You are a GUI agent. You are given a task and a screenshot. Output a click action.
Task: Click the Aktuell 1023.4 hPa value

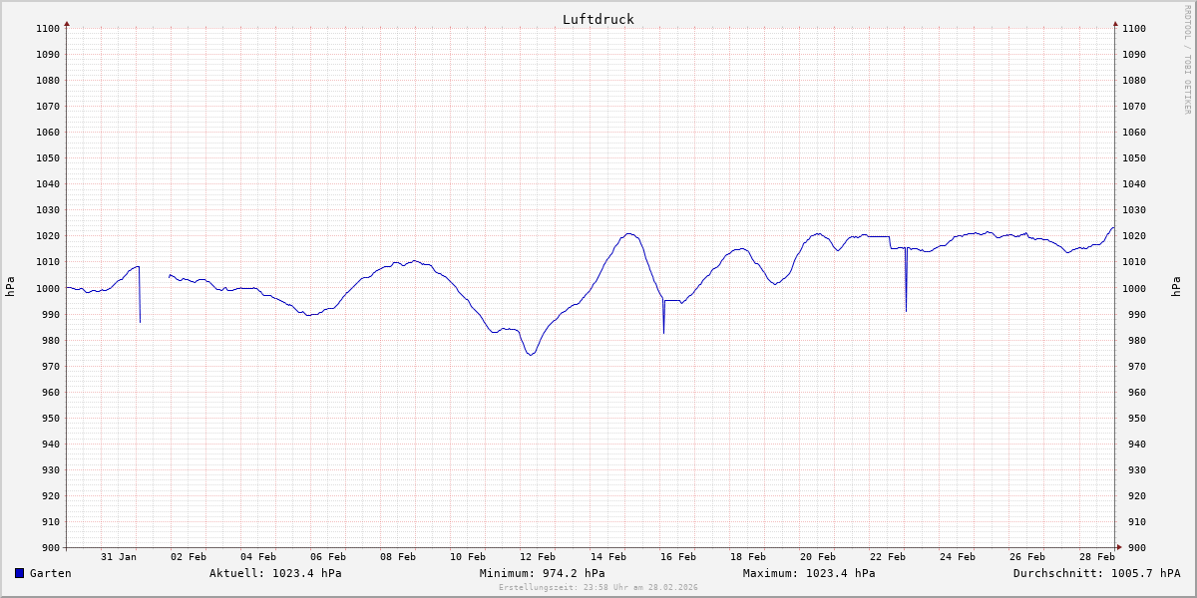275,573
